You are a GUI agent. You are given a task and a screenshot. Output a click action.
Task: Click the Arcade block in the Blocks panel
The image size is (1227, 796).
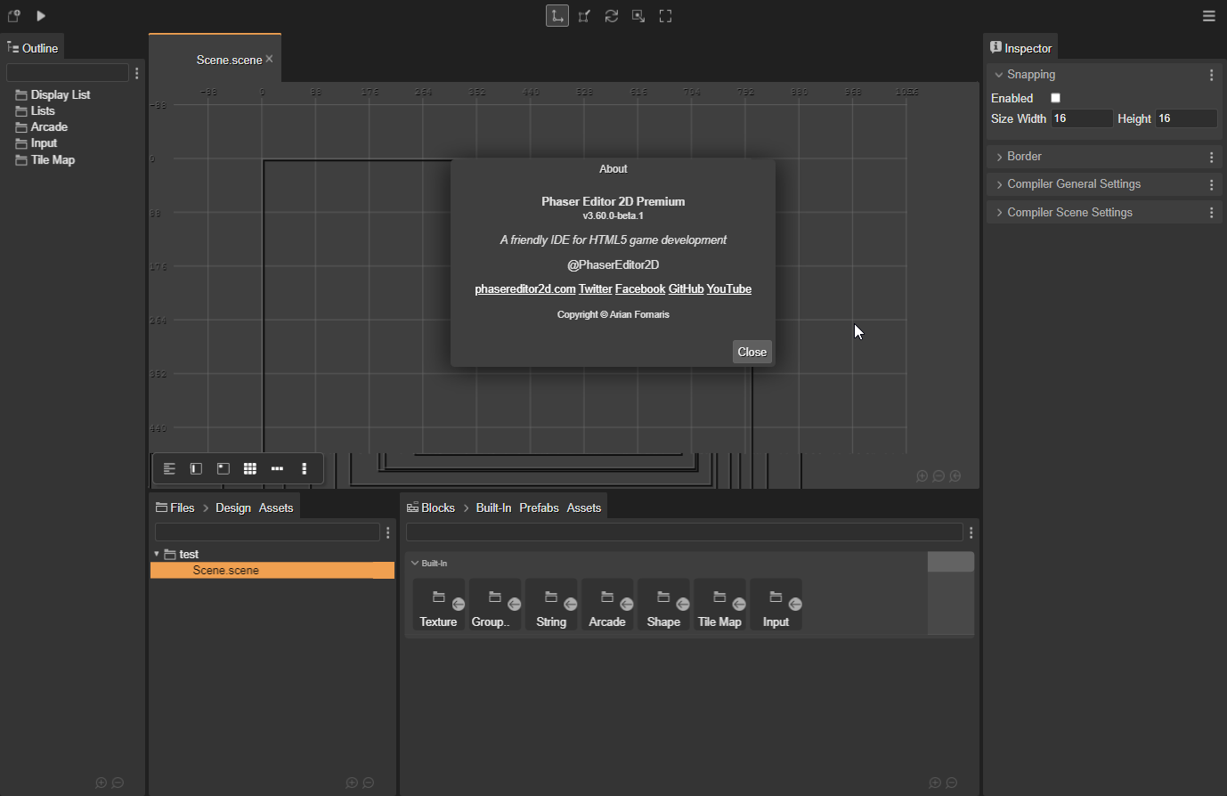pyautogui.click(x=607, y=604)
